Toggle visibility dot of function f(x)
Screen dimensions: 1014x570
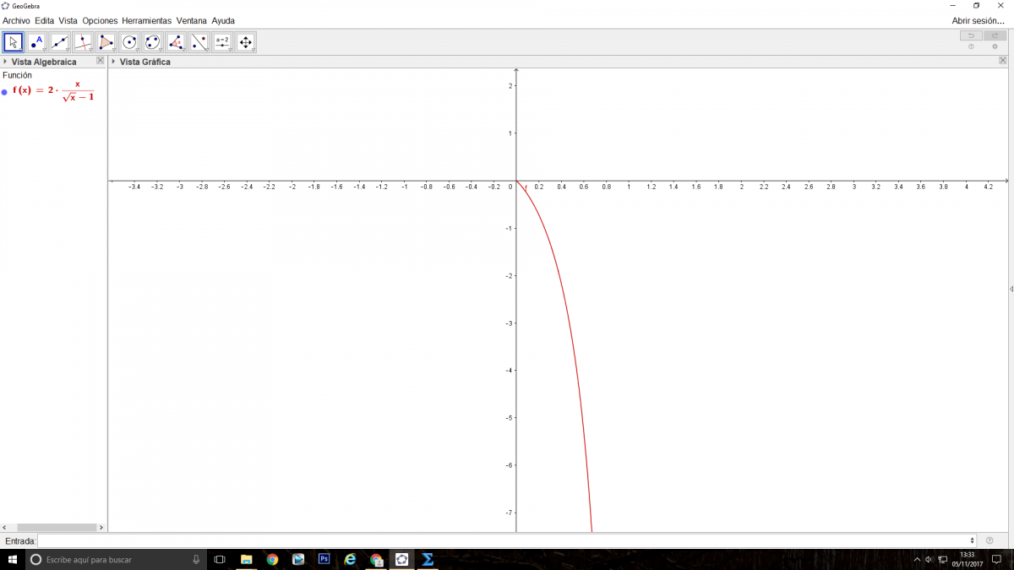click(x=5, y=91)
